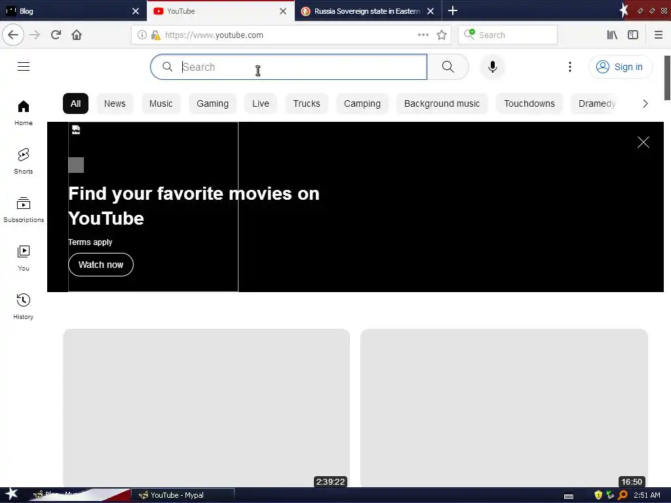671x503 pixels.
Task: Open page actions three-dot menu
Action: click(423, 35)
